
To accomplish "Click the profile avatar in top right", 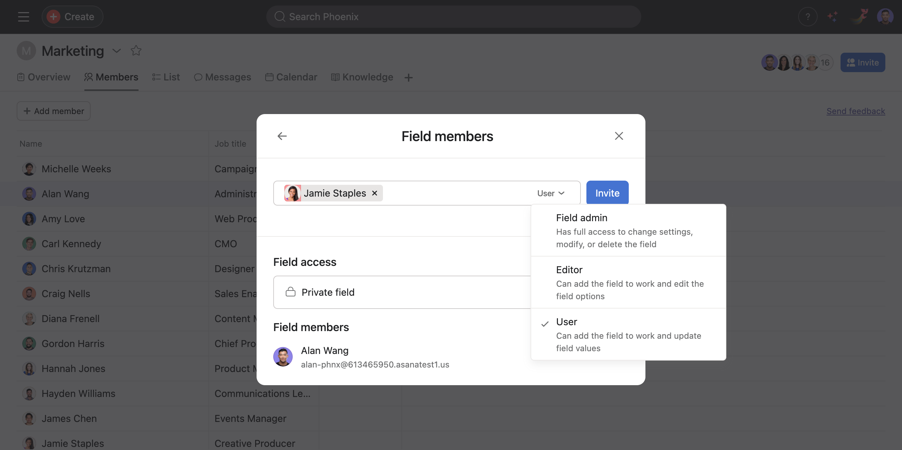I will click(885, 16).
